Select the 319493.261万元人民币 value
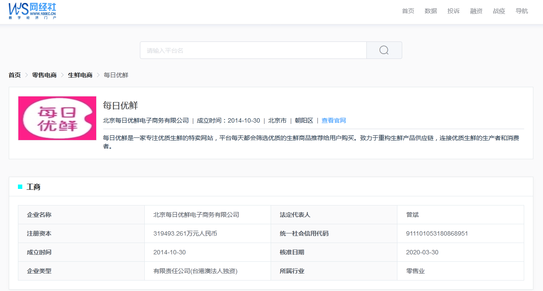The height and width of the screenshot is (291, 543). 185,233
